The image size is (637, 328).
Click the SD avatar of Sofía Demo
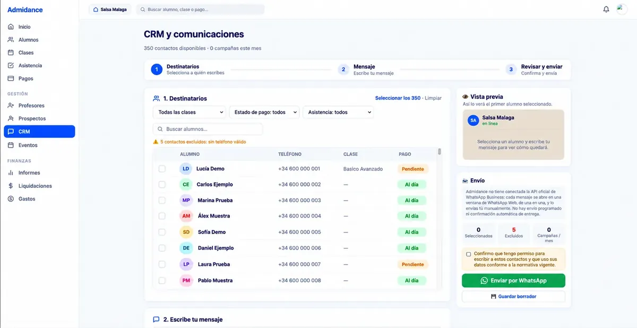(x=186, y=232)
